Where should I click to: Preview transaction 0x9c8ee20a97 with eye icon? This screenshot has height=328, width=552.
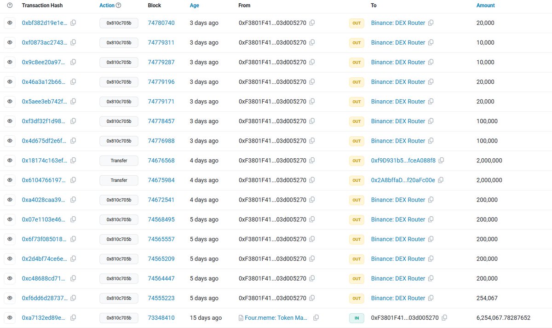coord(10,62)
